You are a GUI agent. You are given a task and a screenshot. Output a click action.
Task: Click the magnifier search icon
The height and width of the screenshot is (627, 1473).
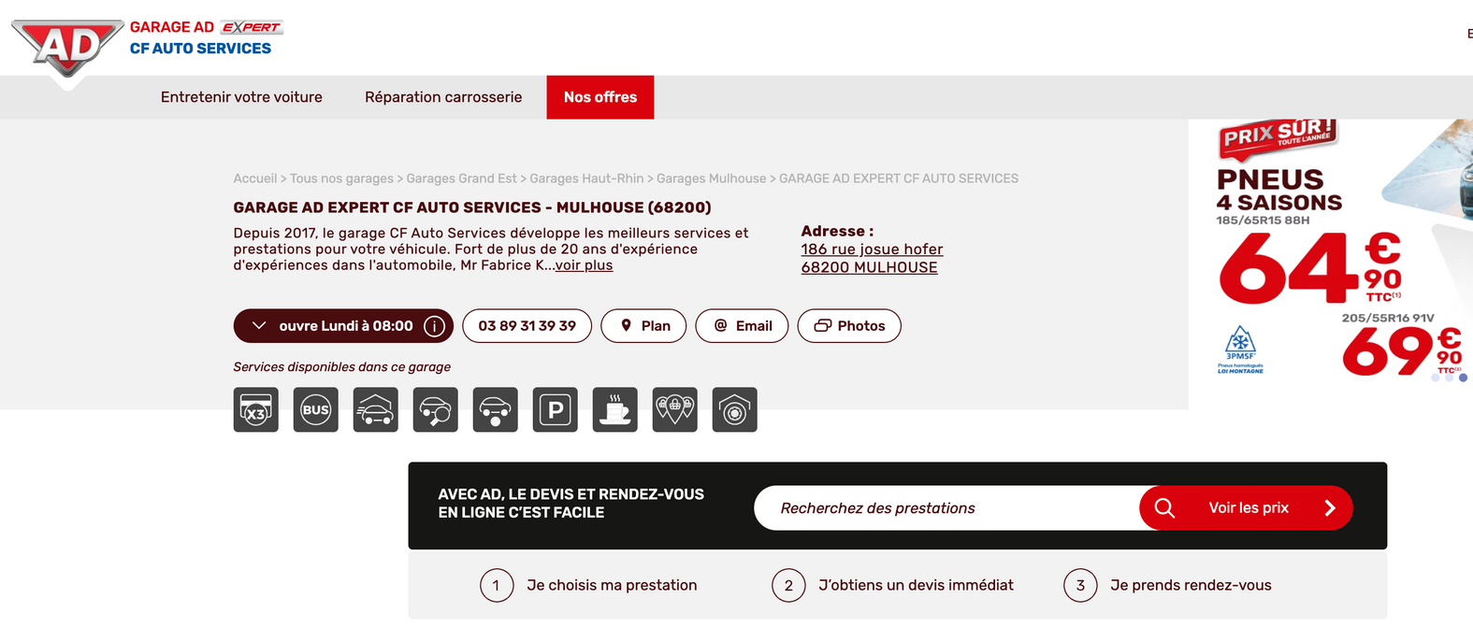[x=1164, y=507]
